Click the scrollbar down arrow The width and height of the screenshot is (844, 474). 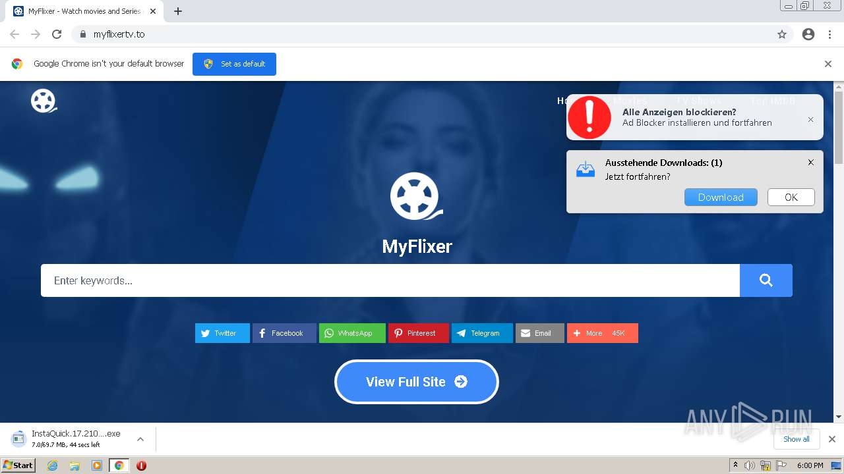tap(839, 417)
